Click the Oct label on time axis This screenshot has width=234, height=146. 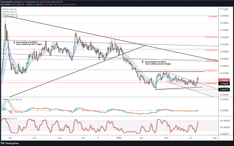click(83, 138)
